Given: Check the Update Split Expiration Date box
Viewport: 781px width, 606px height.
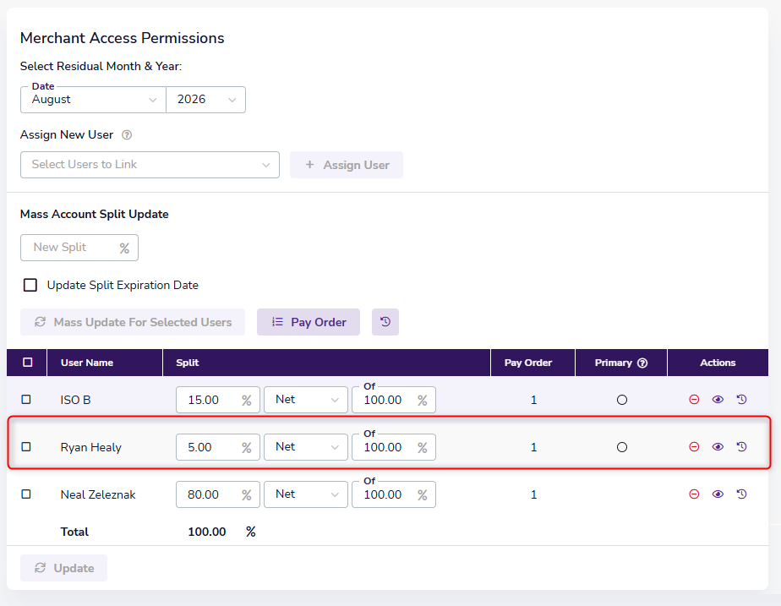Looking at the screenshot, I should 30,285.
